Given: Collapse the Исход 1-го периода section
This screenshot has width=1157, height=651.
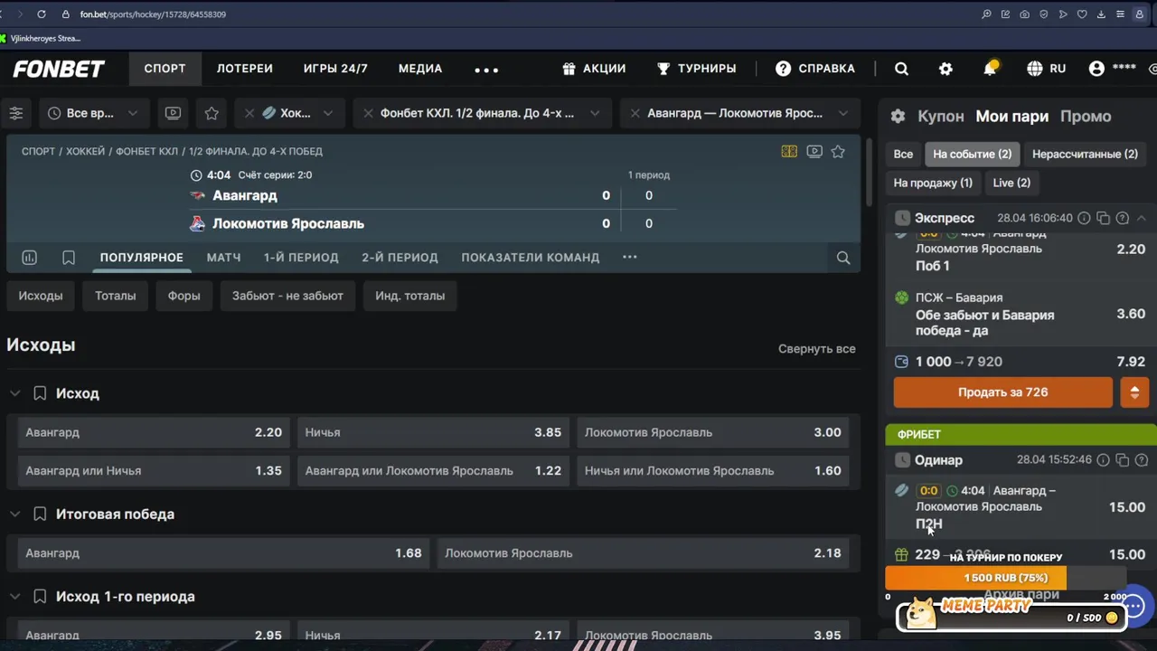Looking at the screenshot, I should click(x=14, y=597).
